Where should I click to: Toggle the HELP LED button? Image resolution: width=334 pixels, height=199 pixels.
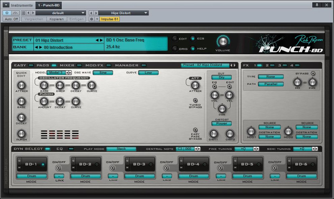point(193,49)
